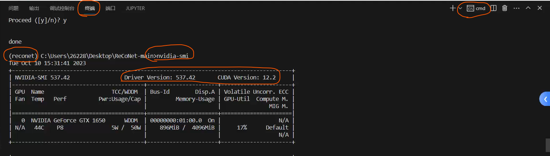Viewport: 550px width, 156px height.
Task: Click the TCC/WDDM column header
Action: coord(125,92)
